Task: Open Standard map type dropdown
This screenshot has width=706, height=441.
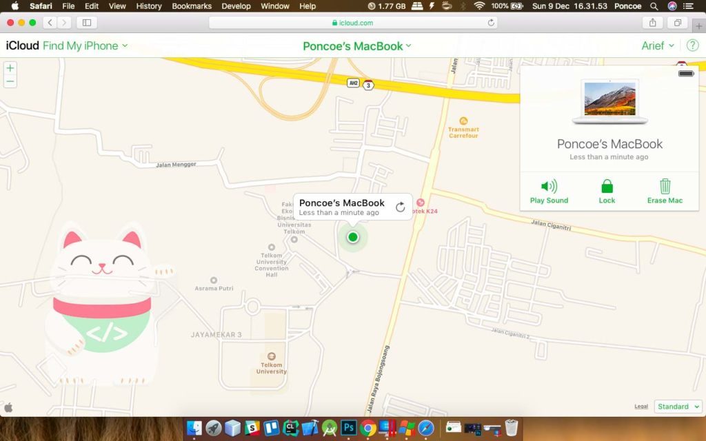Action: (x=678, y=407)
